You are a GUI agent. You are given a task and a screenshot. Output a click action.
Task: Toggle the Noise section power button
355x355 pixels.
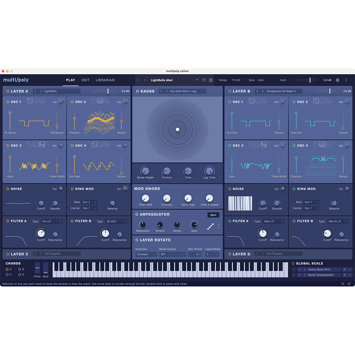(x=9, y=189)
